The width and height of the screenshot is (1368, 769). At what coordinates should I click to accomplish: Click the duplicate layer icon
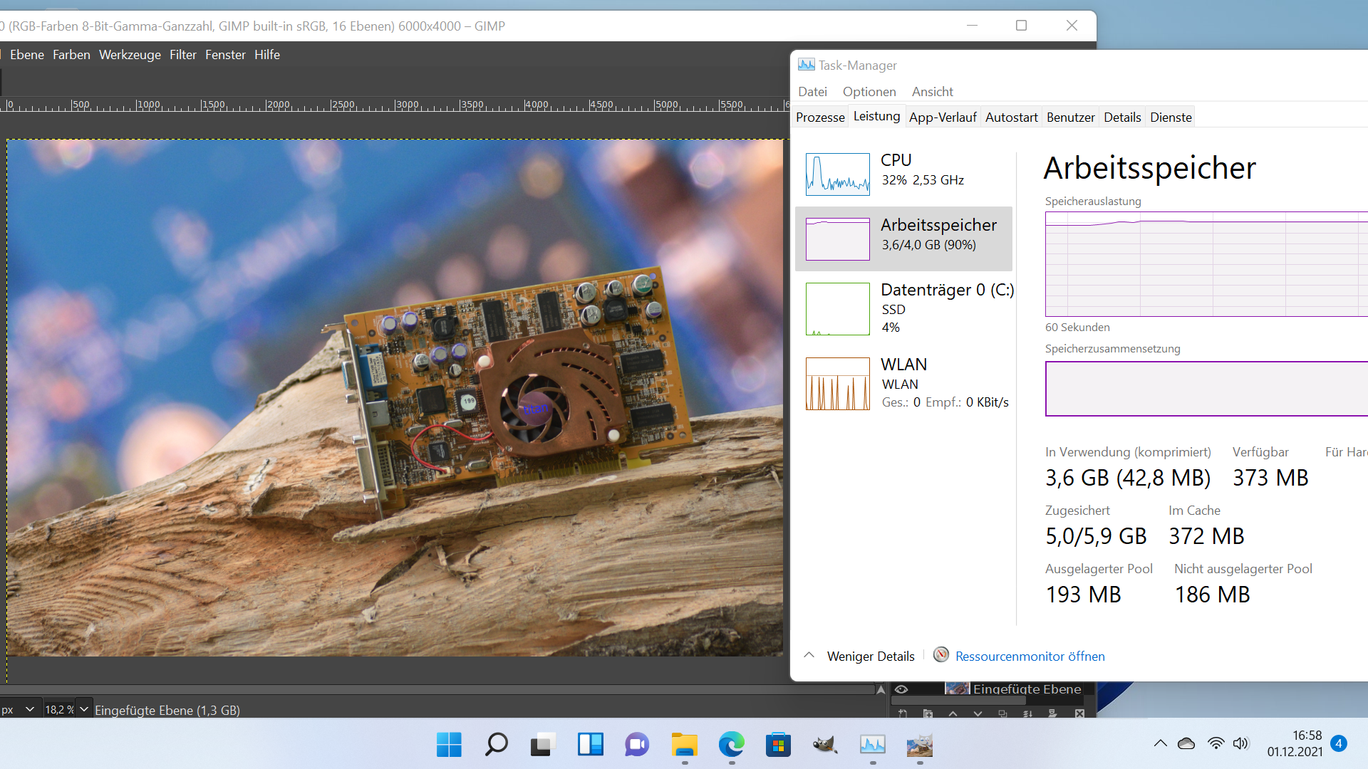tap(1002, 713)
